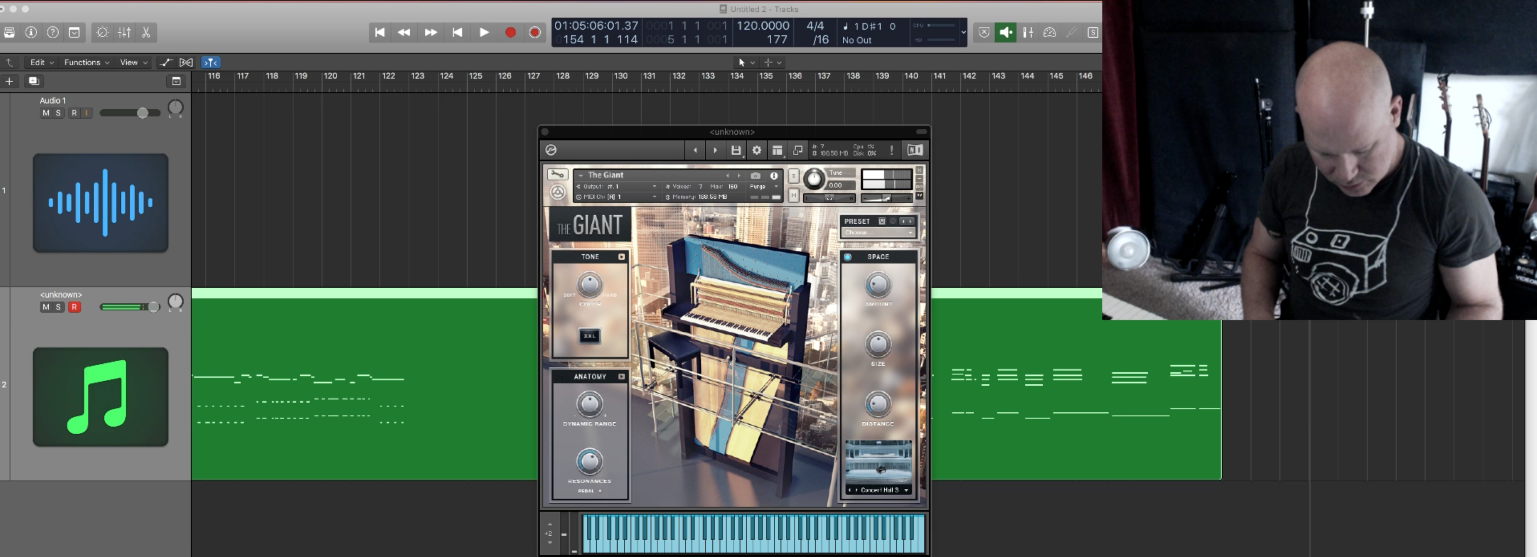The width and height of the screenshot is (1537, 557).
Task: Go to project beginning in transport
Action: click(x=379, y=32)
